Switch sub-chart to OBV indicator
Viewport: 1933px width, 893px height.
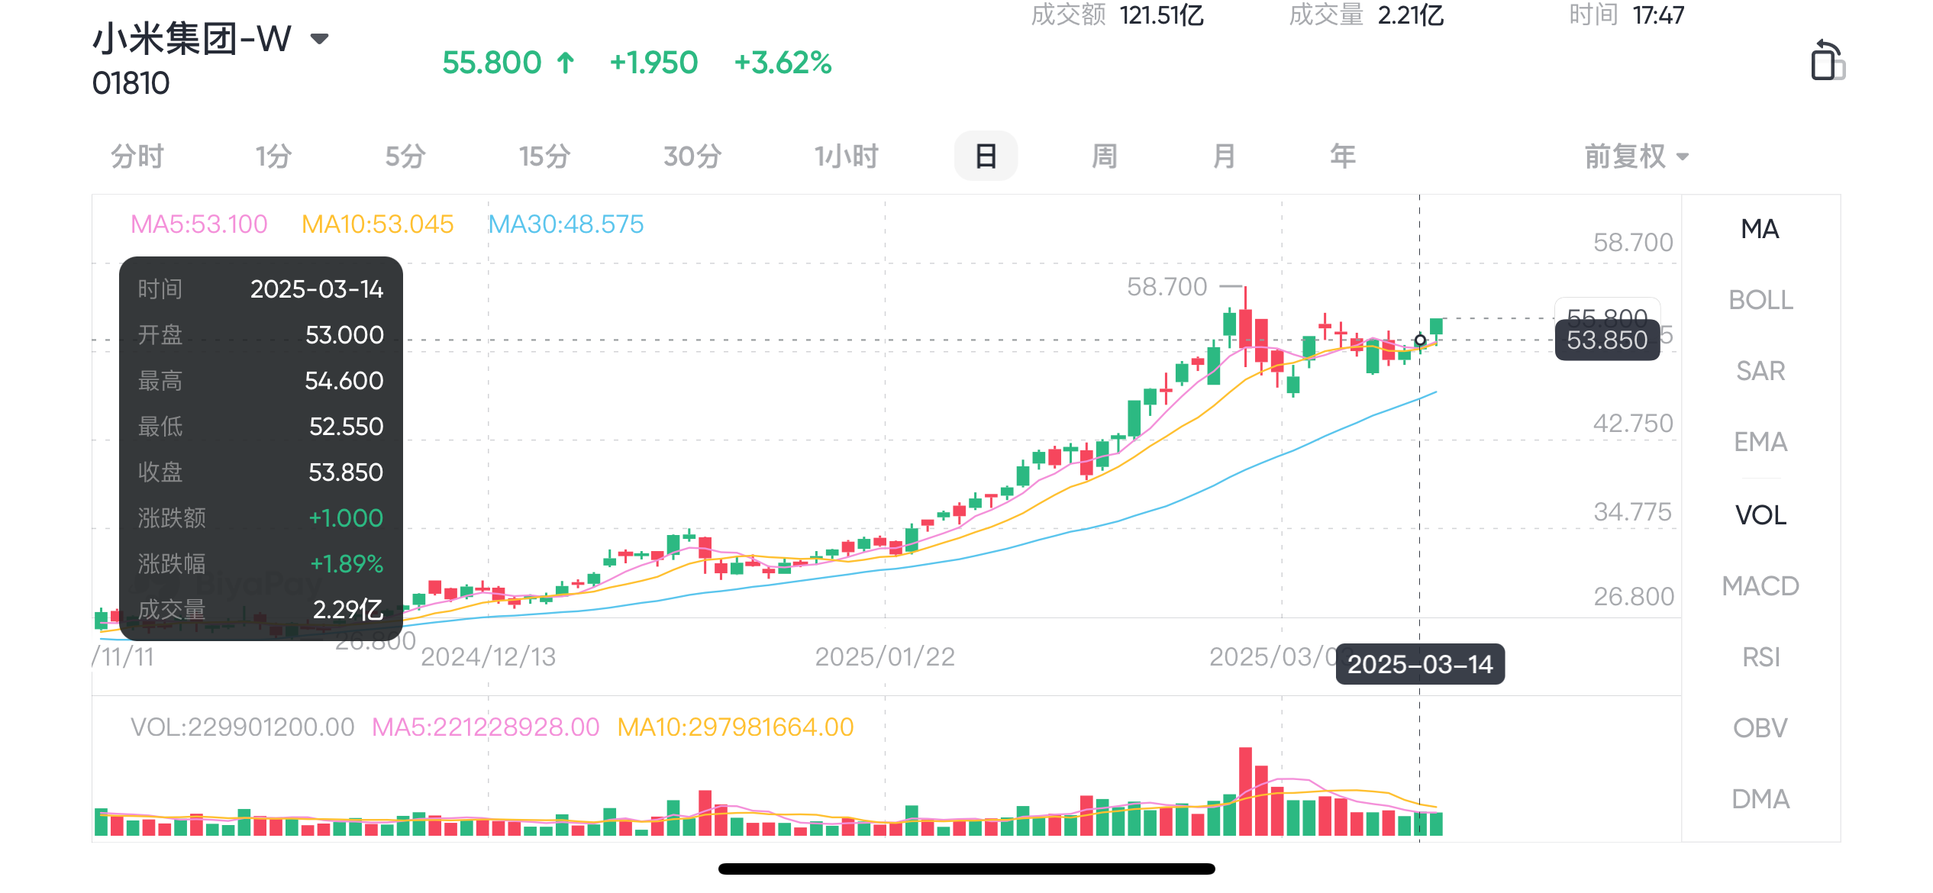point(1760,728)
